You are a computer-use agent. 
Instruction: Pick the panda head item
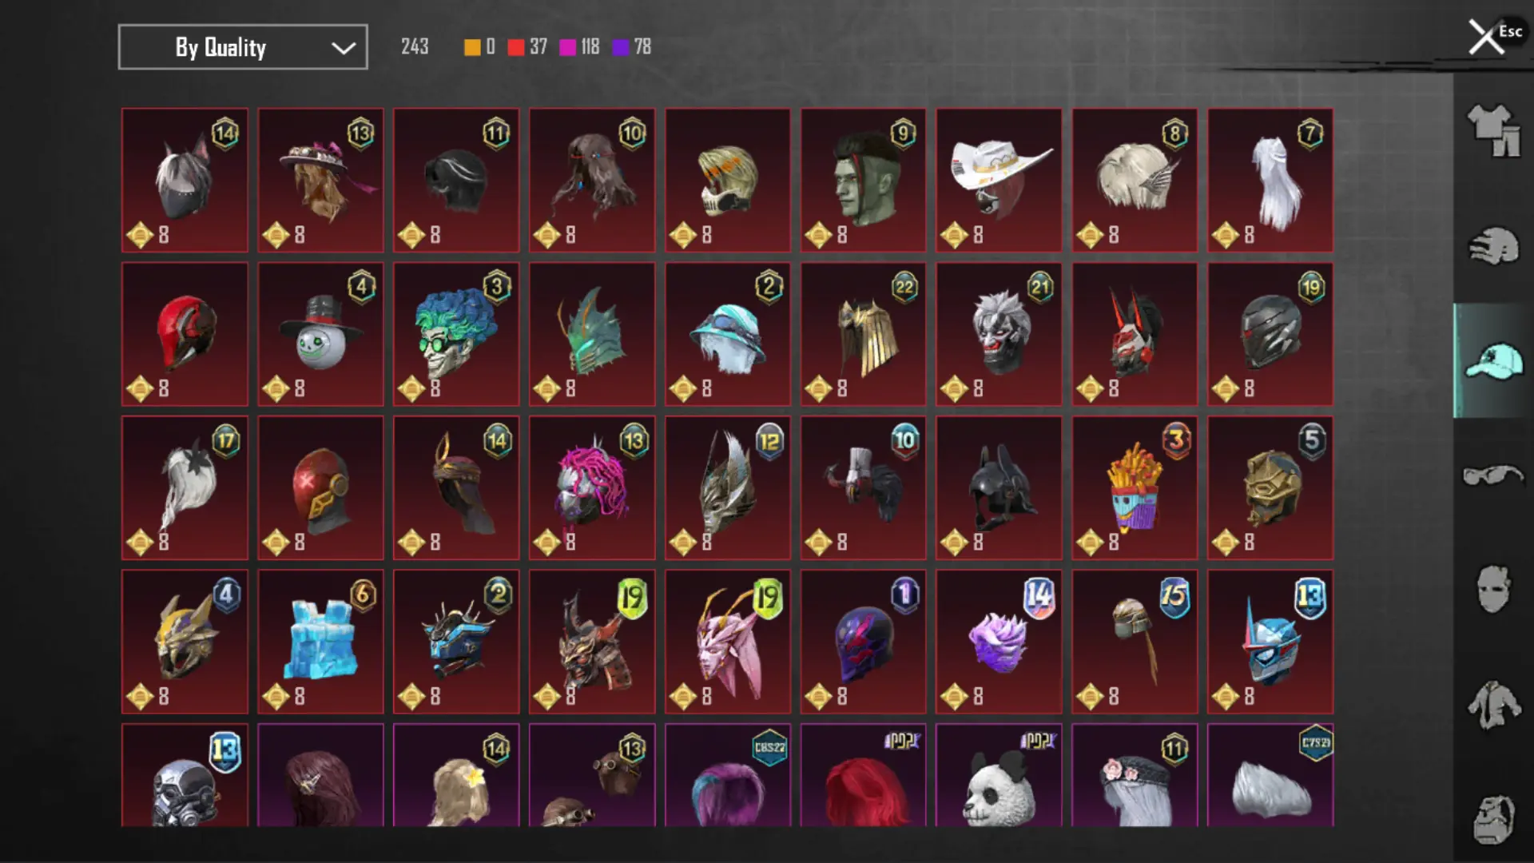(999, 775)
